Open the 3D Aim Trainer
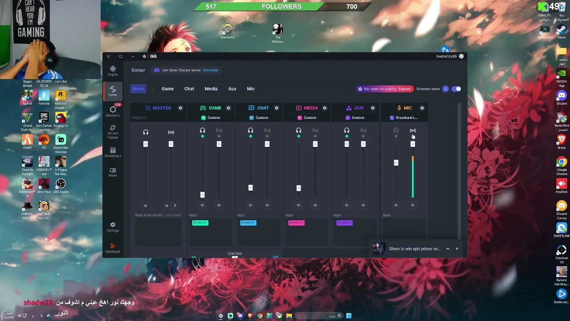This screenshot has width=570, height=321. click(113, 132)
